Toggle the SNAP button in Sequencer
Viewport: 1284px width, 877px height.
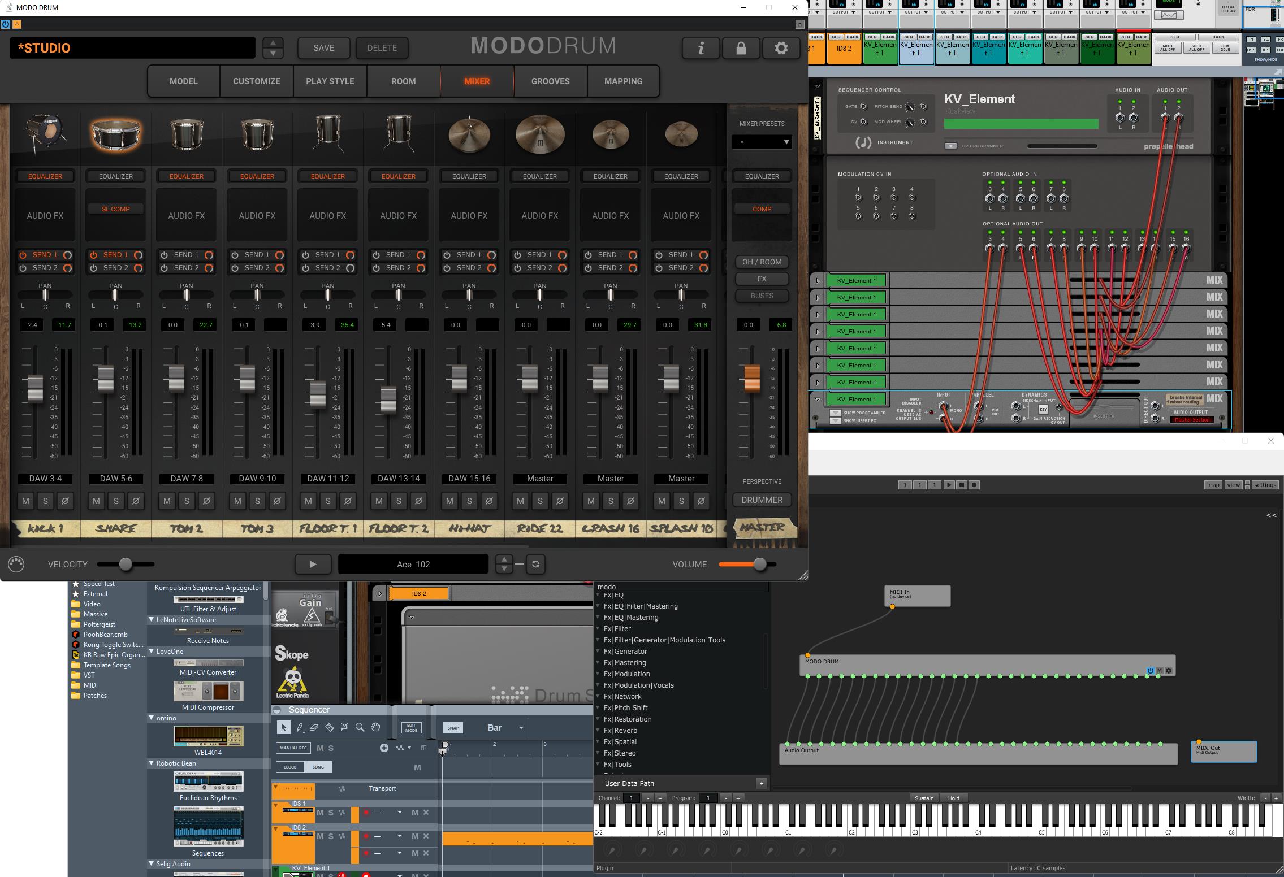[452, 728]
